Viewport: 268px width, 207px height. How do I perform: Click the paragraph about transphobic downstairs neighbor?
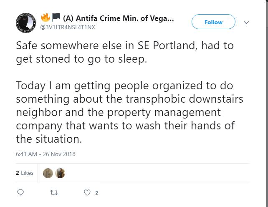point(129,112)
